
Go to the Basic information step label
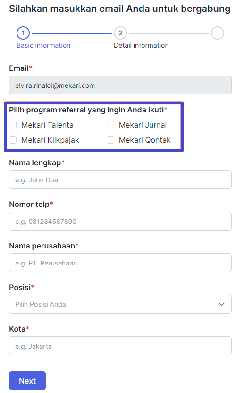(43, 45)
